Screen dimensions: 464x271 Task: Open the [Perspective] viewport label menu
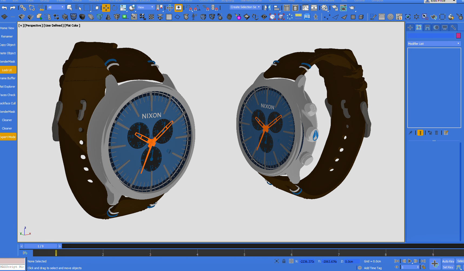33,26
